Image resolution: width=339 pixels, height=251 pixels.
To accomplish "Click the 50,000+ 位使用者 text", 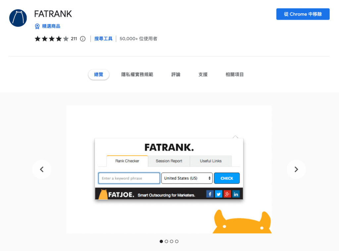I will point(138,39).
